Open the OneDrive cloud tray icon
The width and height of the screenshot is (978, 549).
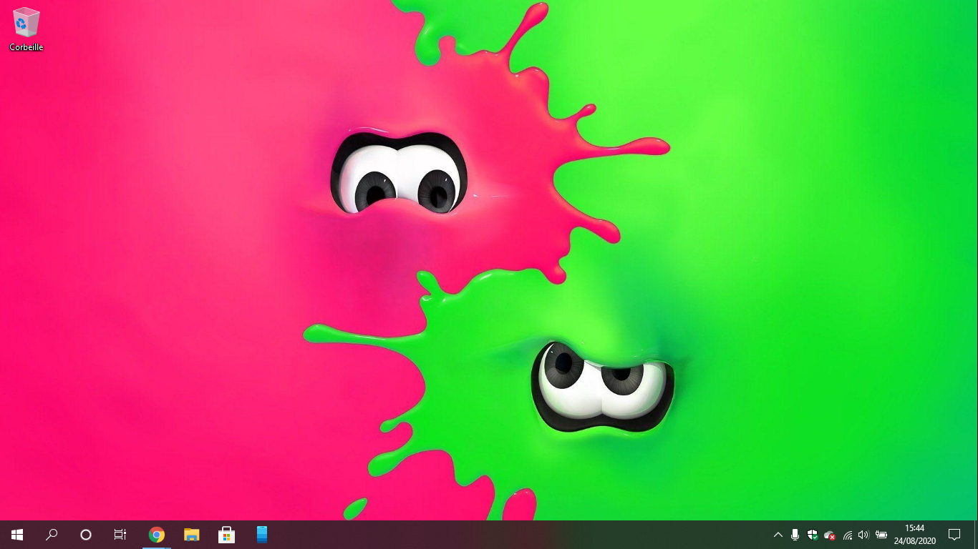[829, 534]
